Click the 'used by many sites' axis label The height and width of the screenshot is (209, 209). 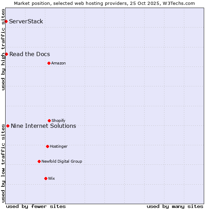coord(175,206)
